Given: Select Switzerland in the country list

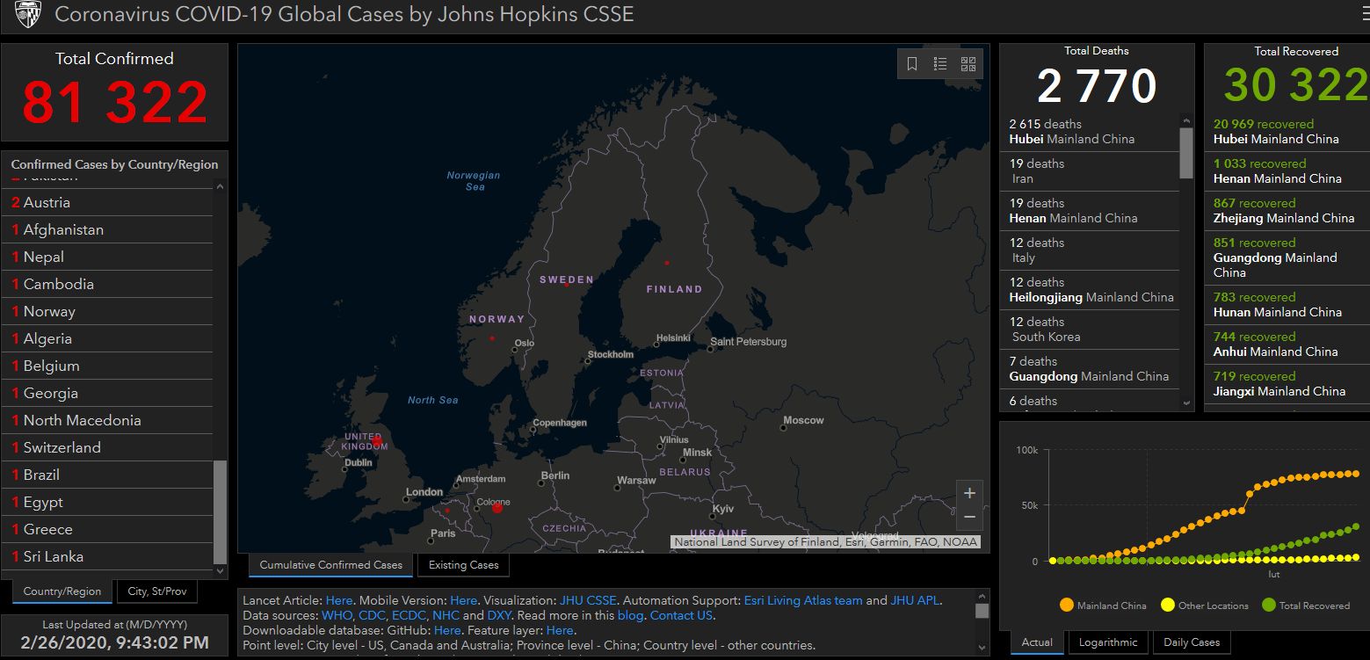Looking at the screenshot, I should pos(107,447).
